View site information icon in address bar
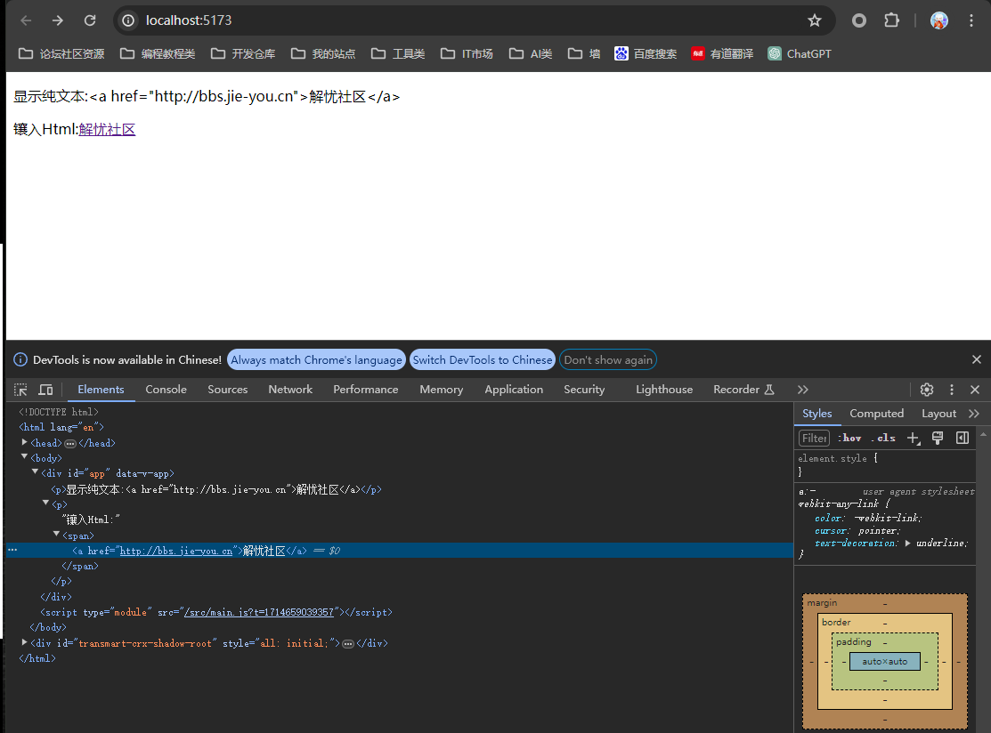The width and height of the screenshot is (991, 733). pyautogui.click(x=128, y=20)
